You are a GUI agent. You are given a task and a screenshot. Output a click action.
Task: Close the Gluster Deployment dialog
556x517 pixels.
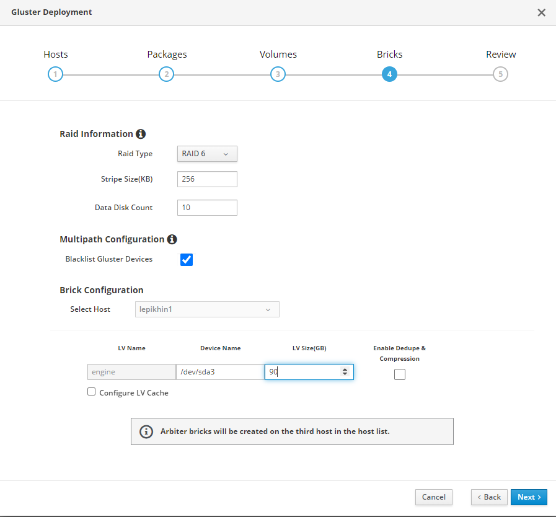pyautogui.click(x=541, y=13)
